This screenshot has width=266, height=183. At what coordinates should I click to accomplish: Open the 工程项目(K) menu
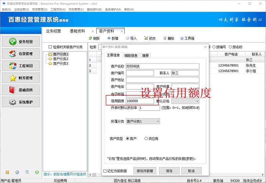click(58, 10)
